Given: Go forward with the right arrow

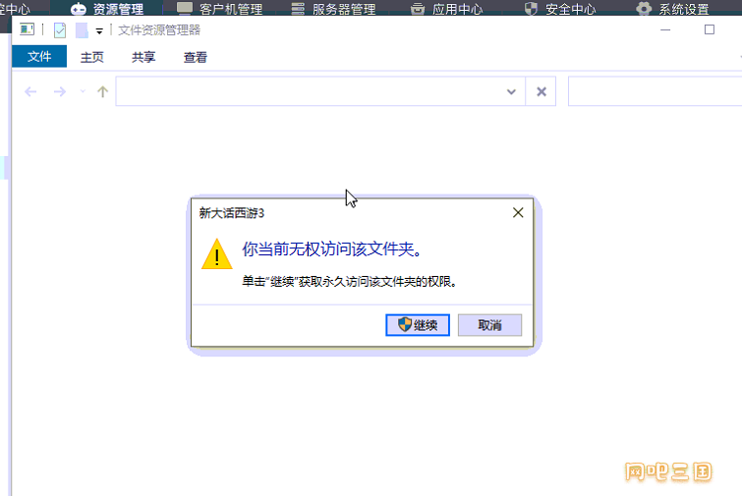Looking at the screenshot, I should point(60,91).
